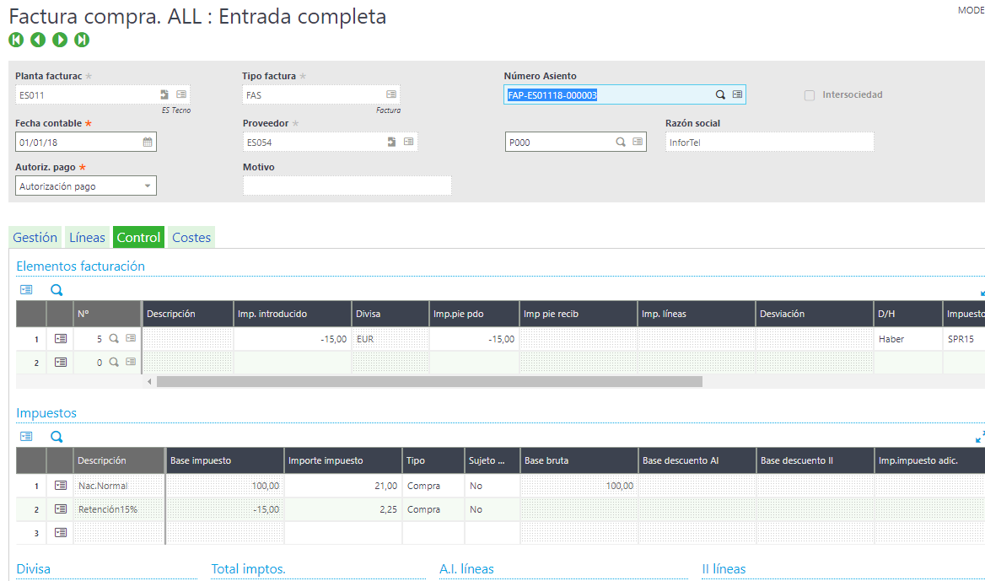Screen dimensions: 985x581
Task: Switch to the Costes tab
Action: (x=191, y=238)
